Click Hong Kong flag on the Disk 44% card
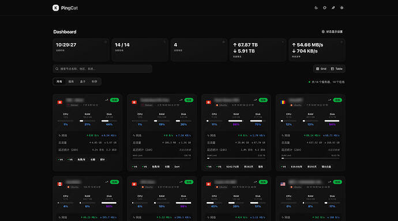 [60, 102]
